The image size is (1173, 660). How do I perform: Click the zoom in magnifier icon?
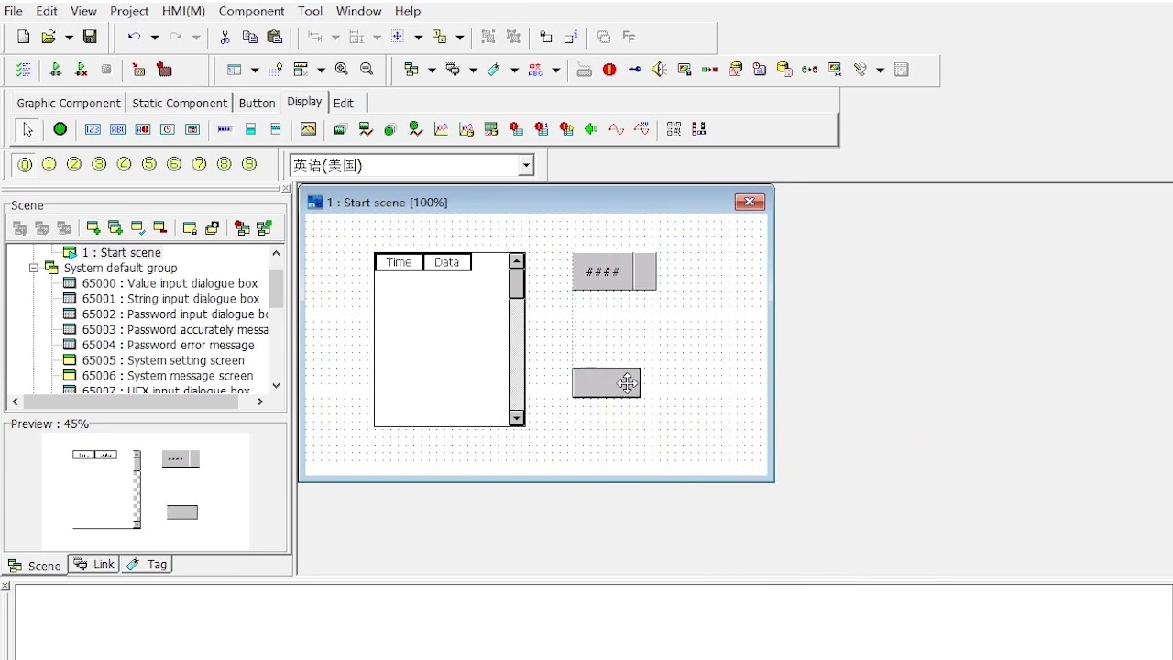coord(342,70)
